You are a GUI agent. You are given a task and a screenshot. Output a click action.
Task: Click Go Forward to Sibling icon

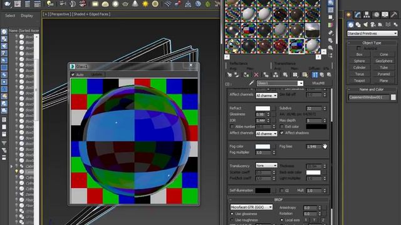[329, 75]
